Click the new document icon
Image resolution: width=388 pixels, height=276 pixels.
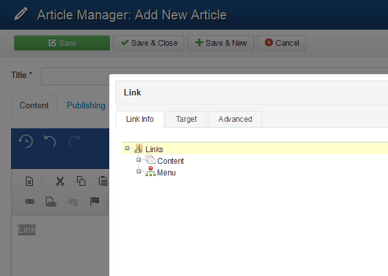30,181
